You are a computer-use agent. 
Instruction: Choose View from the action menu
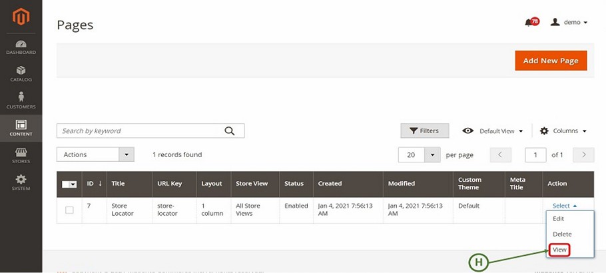coord(570,250)
